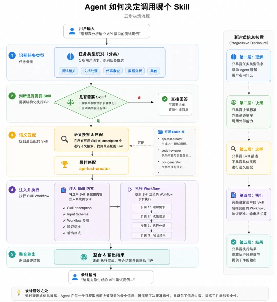Click the user avatar icon in 最终输出 box

click(75, 277)
